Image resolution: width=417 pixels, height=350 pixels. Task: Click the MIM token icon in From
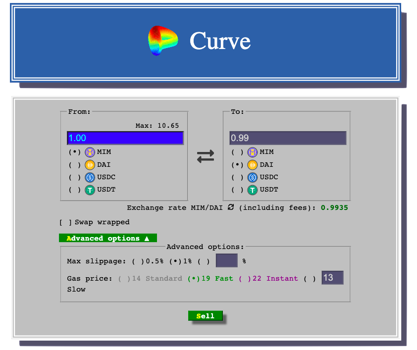[x=90, y=152]
